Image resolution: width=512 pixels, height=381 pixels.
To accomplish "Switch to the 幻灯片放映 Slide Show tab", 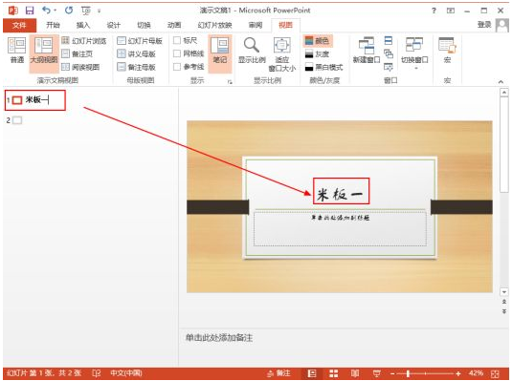I will point(215,25).
